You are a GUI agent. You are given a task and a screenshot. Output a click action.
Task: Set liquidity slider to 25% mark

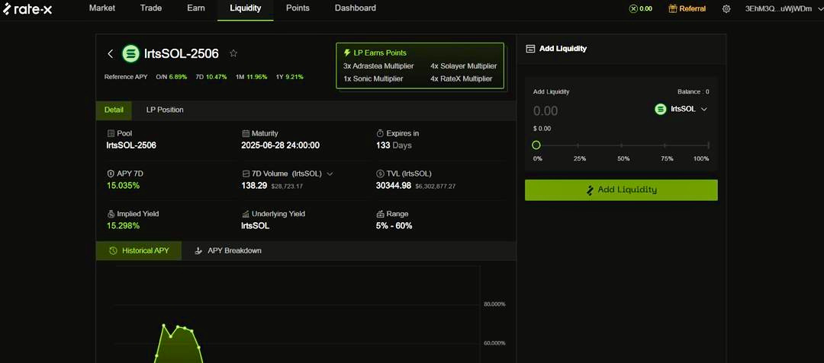578,145
